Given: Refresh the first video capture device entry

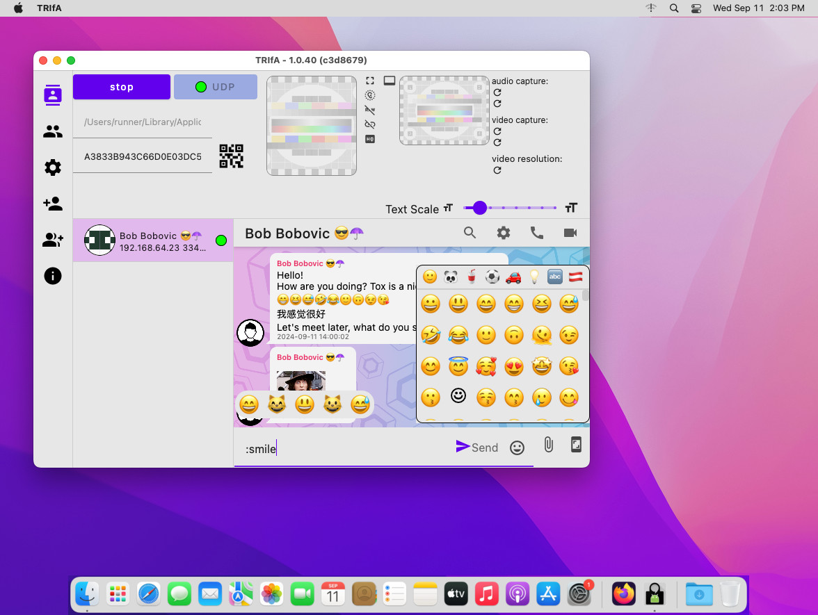Looking at the screenshot, I should click(x=497, y=131).
